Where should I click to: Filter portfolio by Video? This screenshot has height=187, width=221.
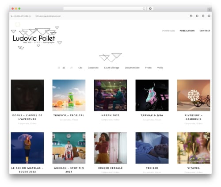pyautogui.click(x=160, y=68)
